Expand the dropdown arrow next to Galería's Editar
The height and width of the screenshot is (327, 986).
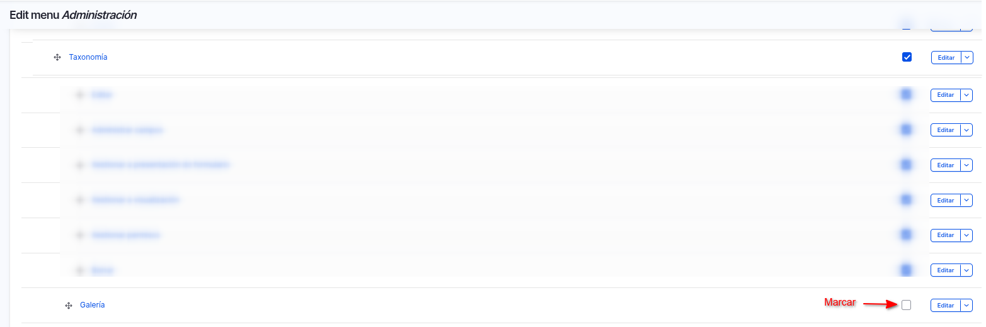[966, 306]
